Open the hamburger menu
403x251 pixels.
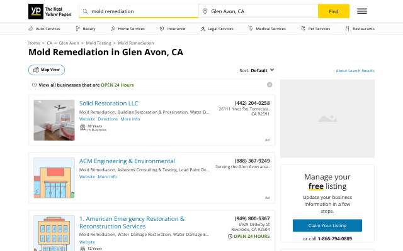[x=362, y=11]
